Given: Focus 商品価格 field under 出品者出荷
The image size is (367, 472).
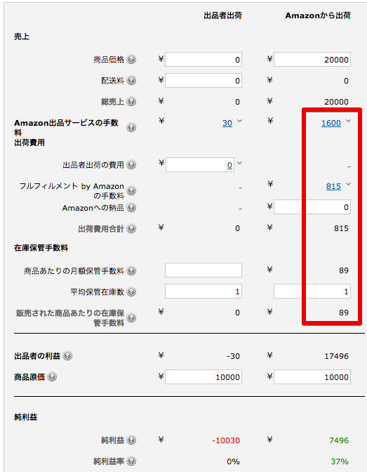Looking at the screenshot, I should 203,59.
